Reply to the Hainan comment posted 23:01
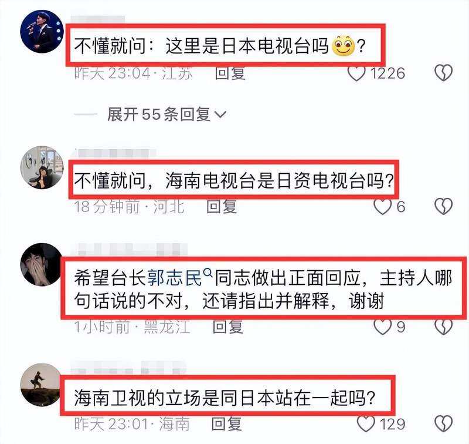This screenshot has width=469, height=444. click(x=227, y=423)
